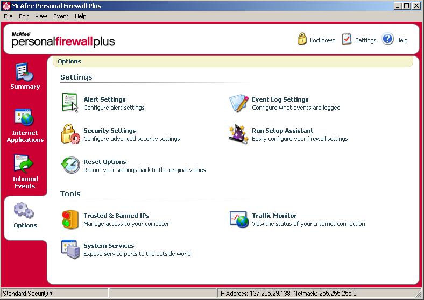Click the System Services computer icon
This screenshot has width=424, height=300.
pyautogui.click(x=70, y=249)
